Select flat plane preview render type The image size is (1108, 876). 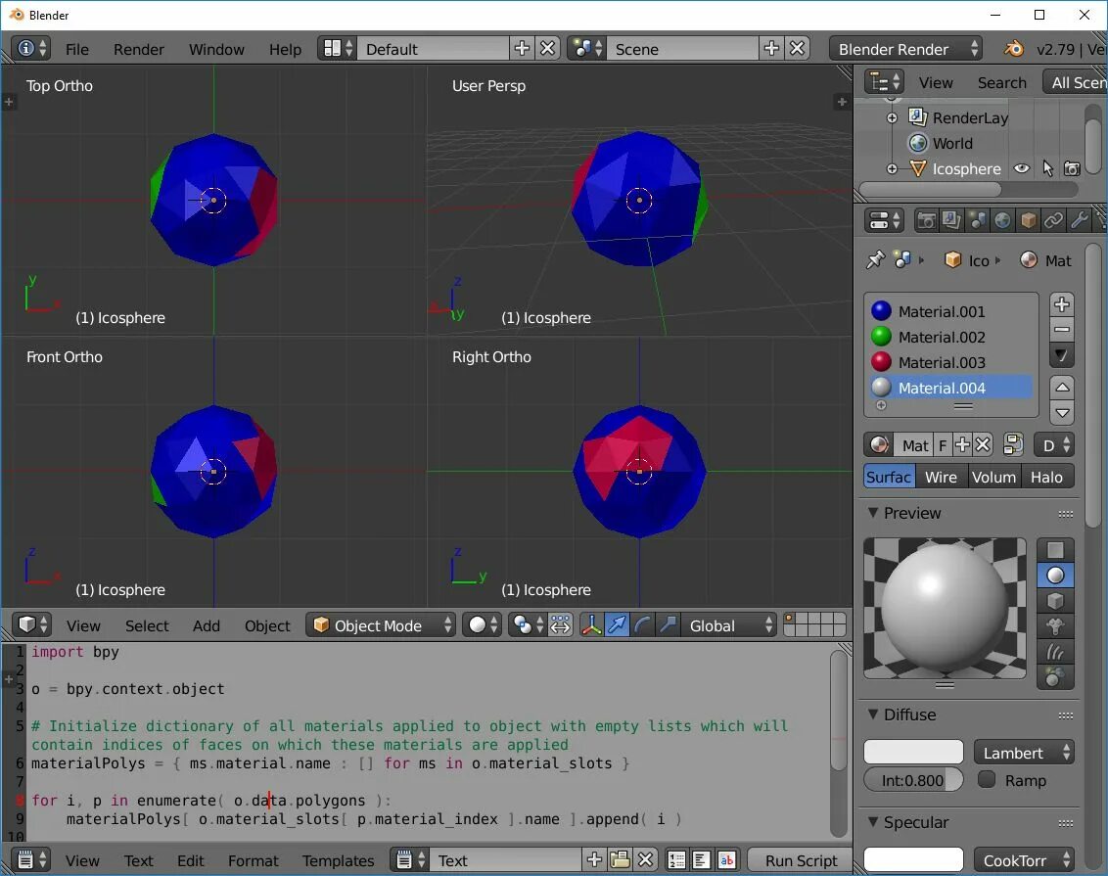point(1055,550)
